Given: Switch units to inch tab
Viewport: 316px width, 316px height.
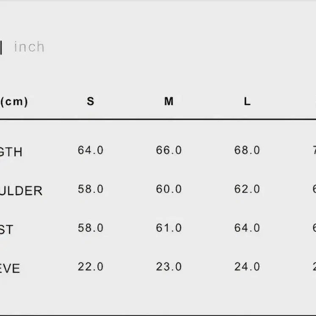Looking at the screenshot, I should [x=29, y=47].
